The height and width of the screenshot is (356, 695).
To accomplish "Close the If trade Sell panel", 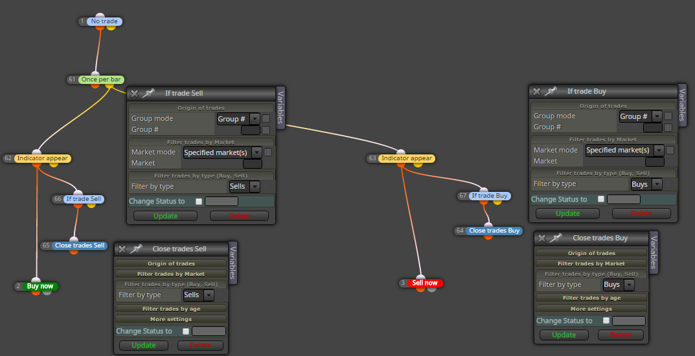I will pos(135,93).
